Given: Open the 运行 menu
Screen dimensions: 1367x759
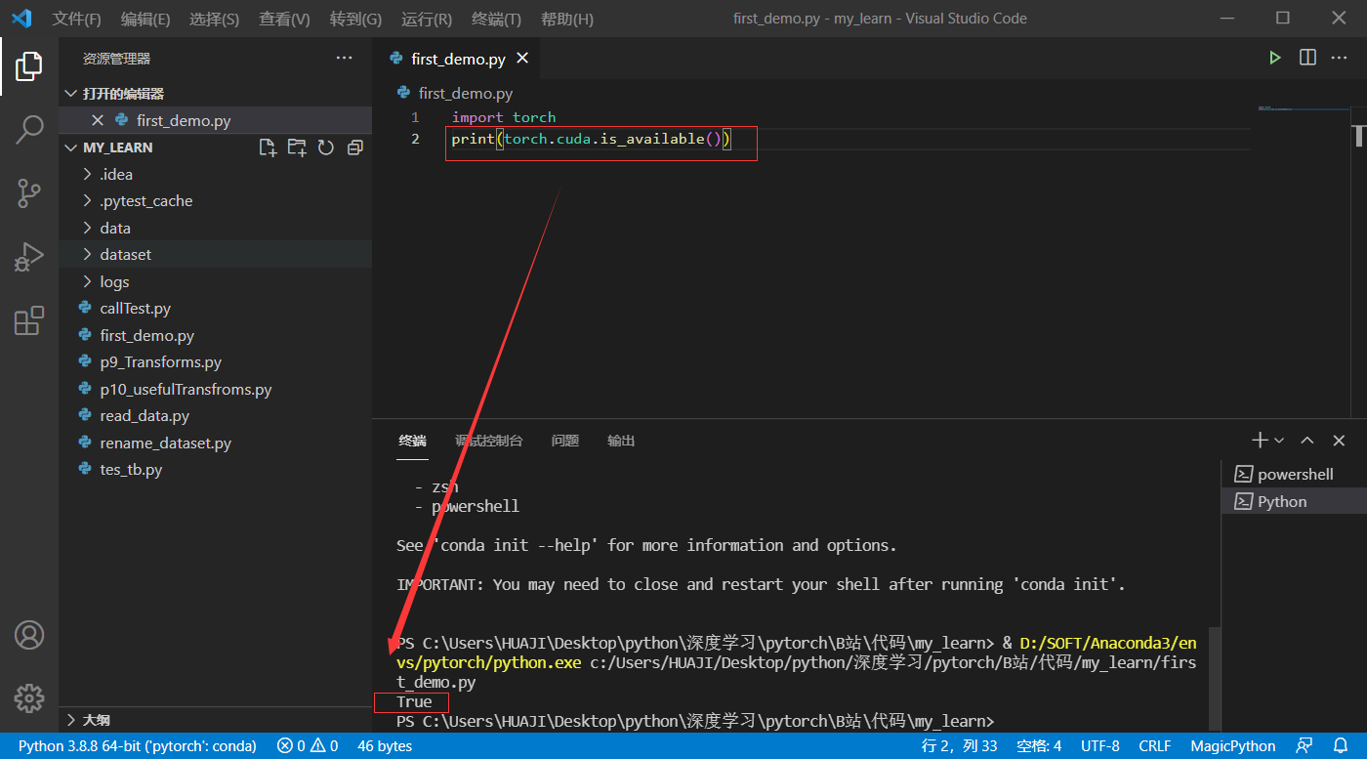Looking at the screenshot, I should coord(426,18).
